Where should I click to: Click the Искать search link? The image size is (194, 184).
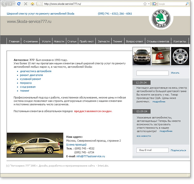pyautogui.click(x=175, y=73)
